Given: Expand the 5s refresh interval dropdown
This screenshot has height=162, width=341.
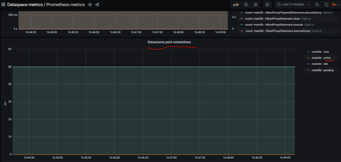Looking at the screenshot, I should click(335, 5).
